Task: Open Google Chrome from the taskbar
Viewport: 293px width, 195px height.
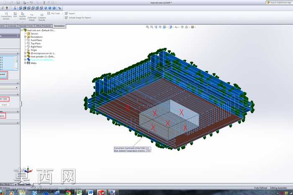Action: 68,192
